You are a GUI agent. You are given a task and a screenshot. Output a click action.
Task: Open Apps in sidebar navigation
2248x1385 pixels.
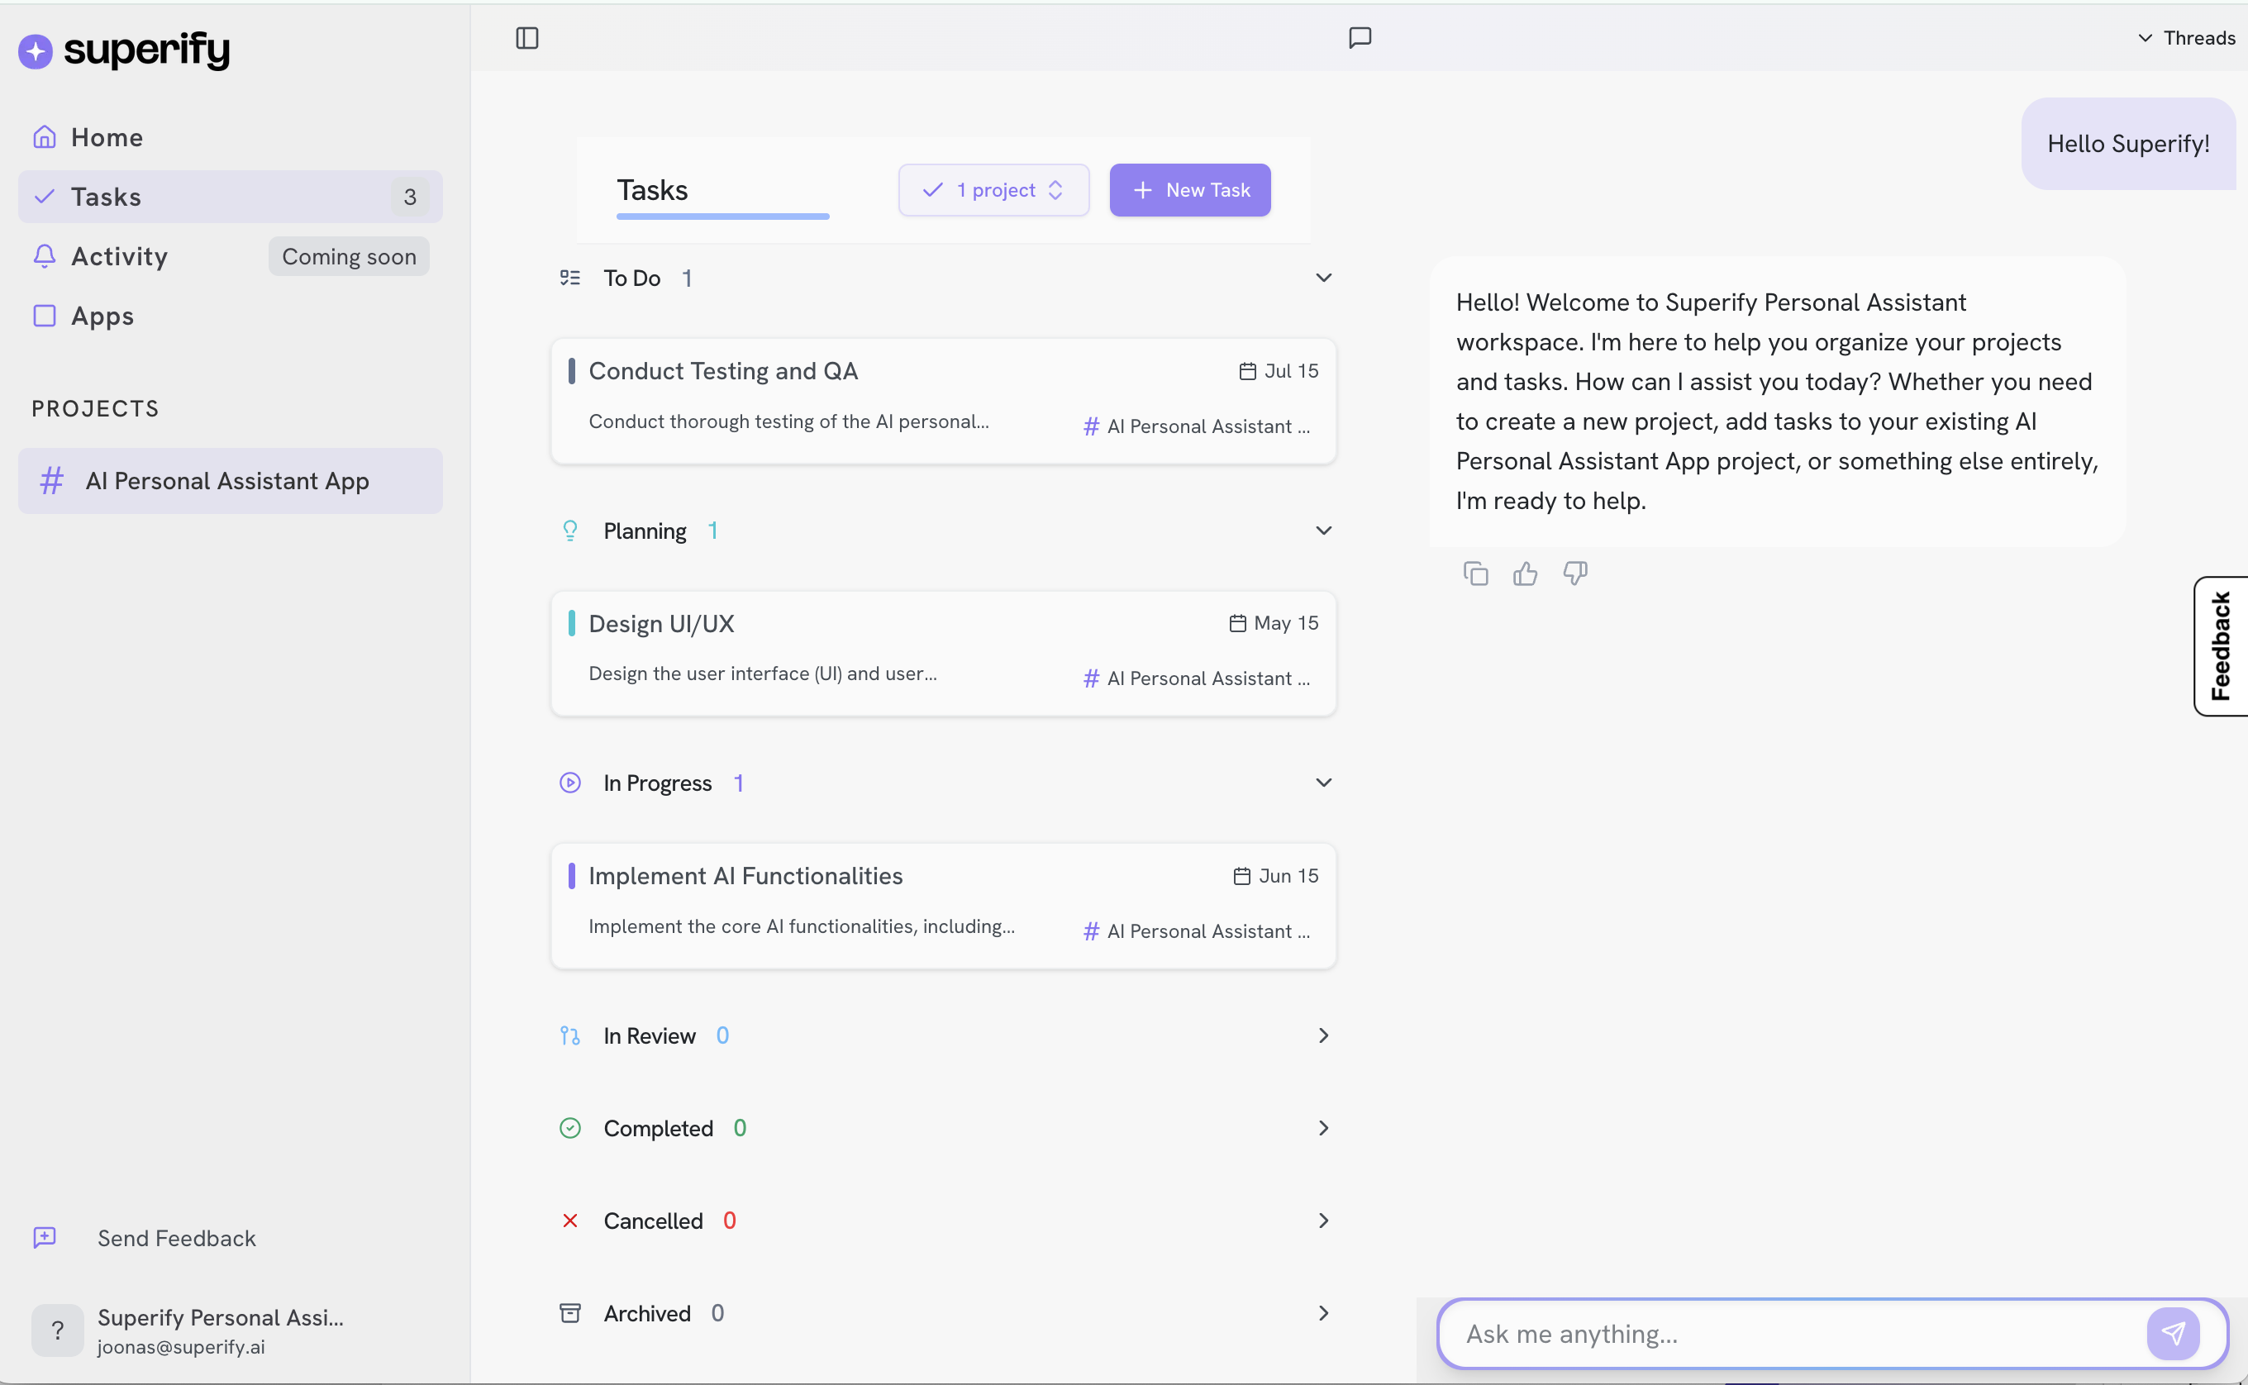(102, 316)
